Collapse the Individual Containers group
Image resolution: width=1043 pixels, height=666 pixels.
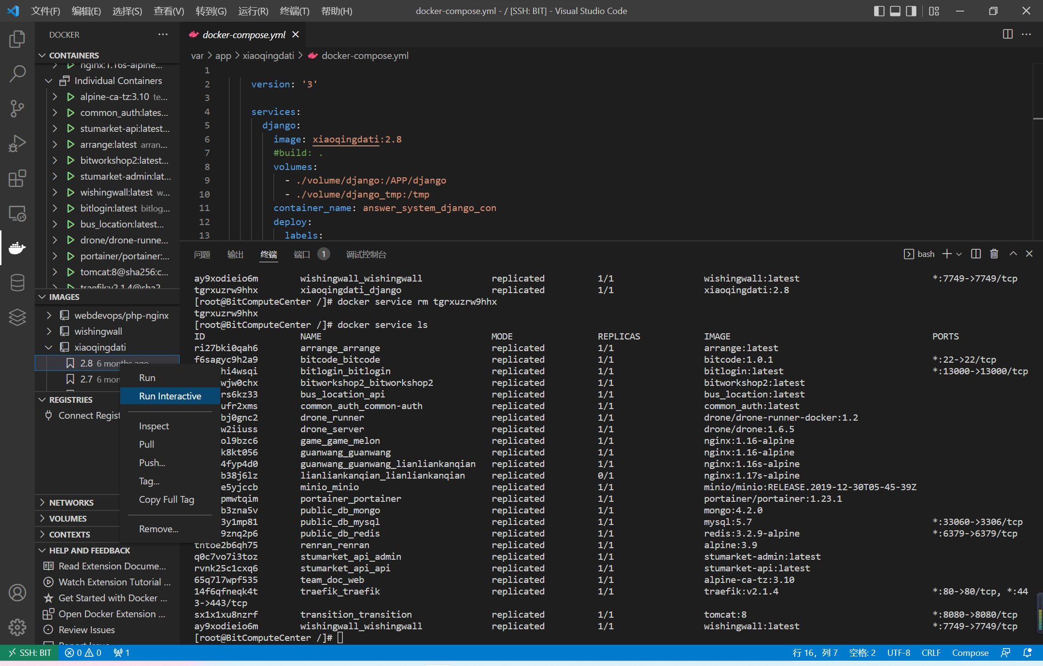[48, 81]
